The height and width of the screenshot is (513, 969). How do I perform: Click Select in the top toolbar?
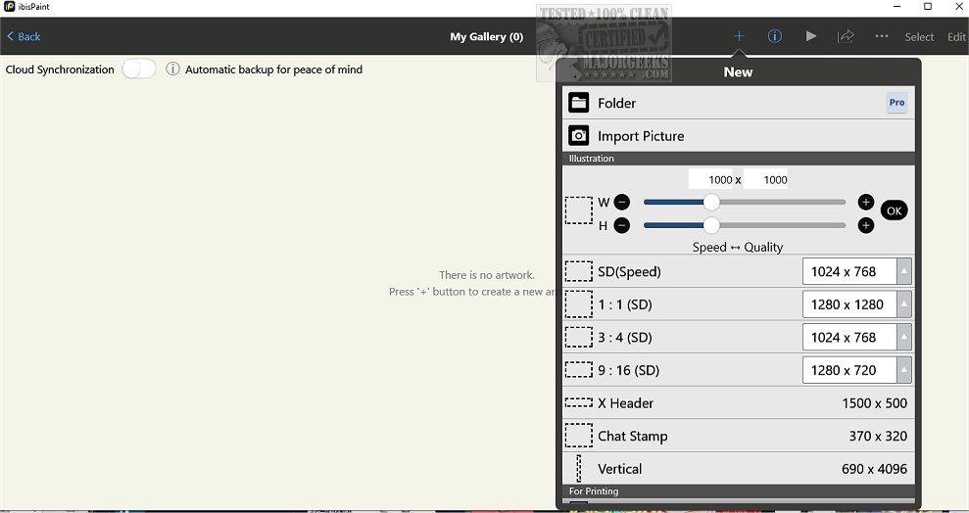[919, 37]
